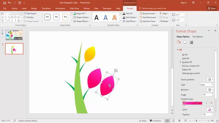219x123 pixels.
Task: Click Bring Forward button
Action: pyautogui.click(x=147, y=13)
